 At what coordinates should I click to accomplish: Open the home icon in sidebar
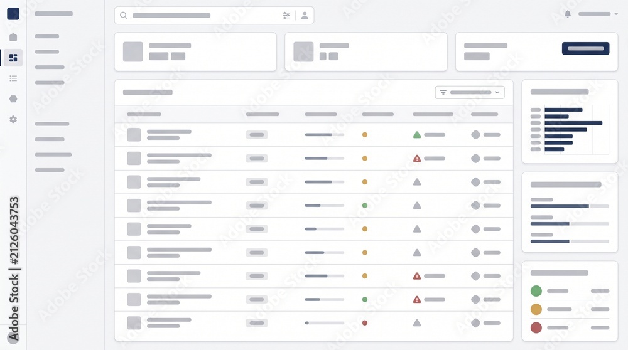tap(13, 37)
